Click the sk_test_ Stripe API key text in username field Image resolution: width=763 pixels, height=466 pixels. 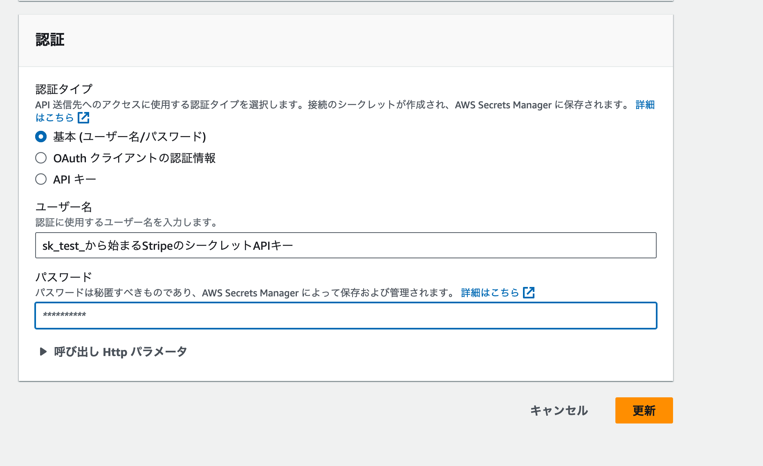tap(168, 245)
